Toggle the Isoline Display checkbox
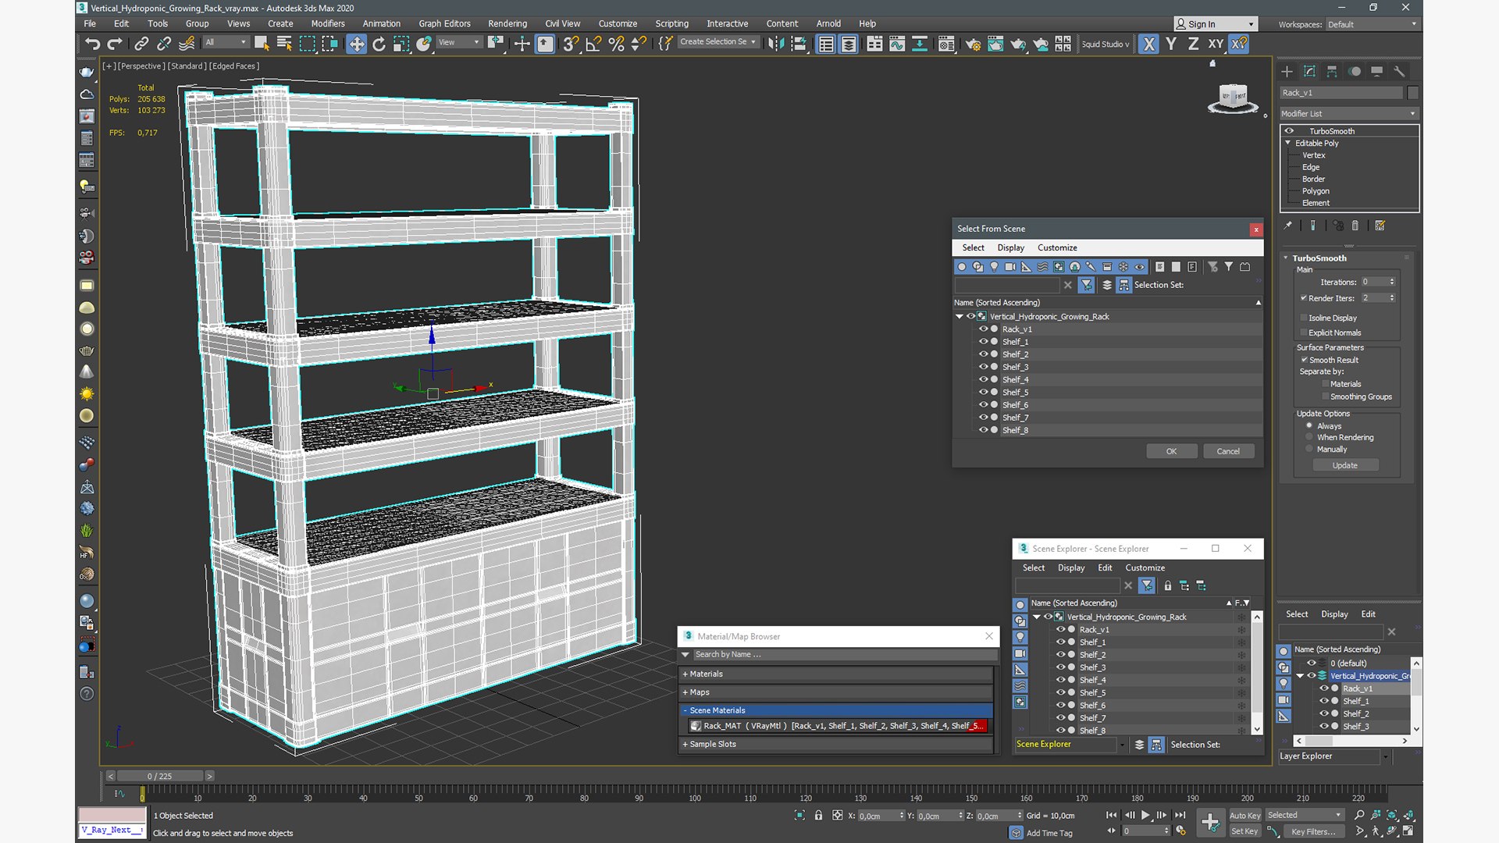This screenshot has height=843, width=1499. [1304, 318]
